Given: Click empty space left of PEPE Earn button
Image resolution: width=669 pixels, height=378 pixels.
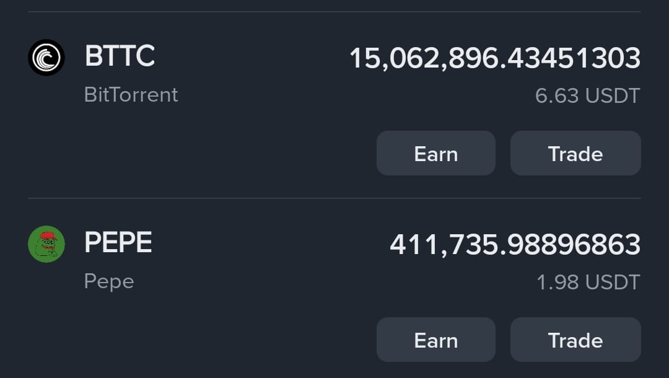Looking at the screenshot, I should coord(201,340).
